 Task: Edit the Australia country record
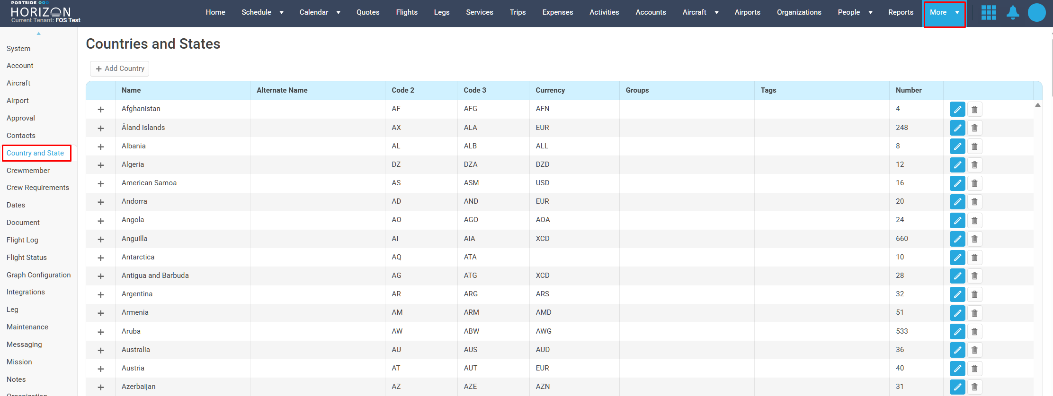tap(957, 350)
